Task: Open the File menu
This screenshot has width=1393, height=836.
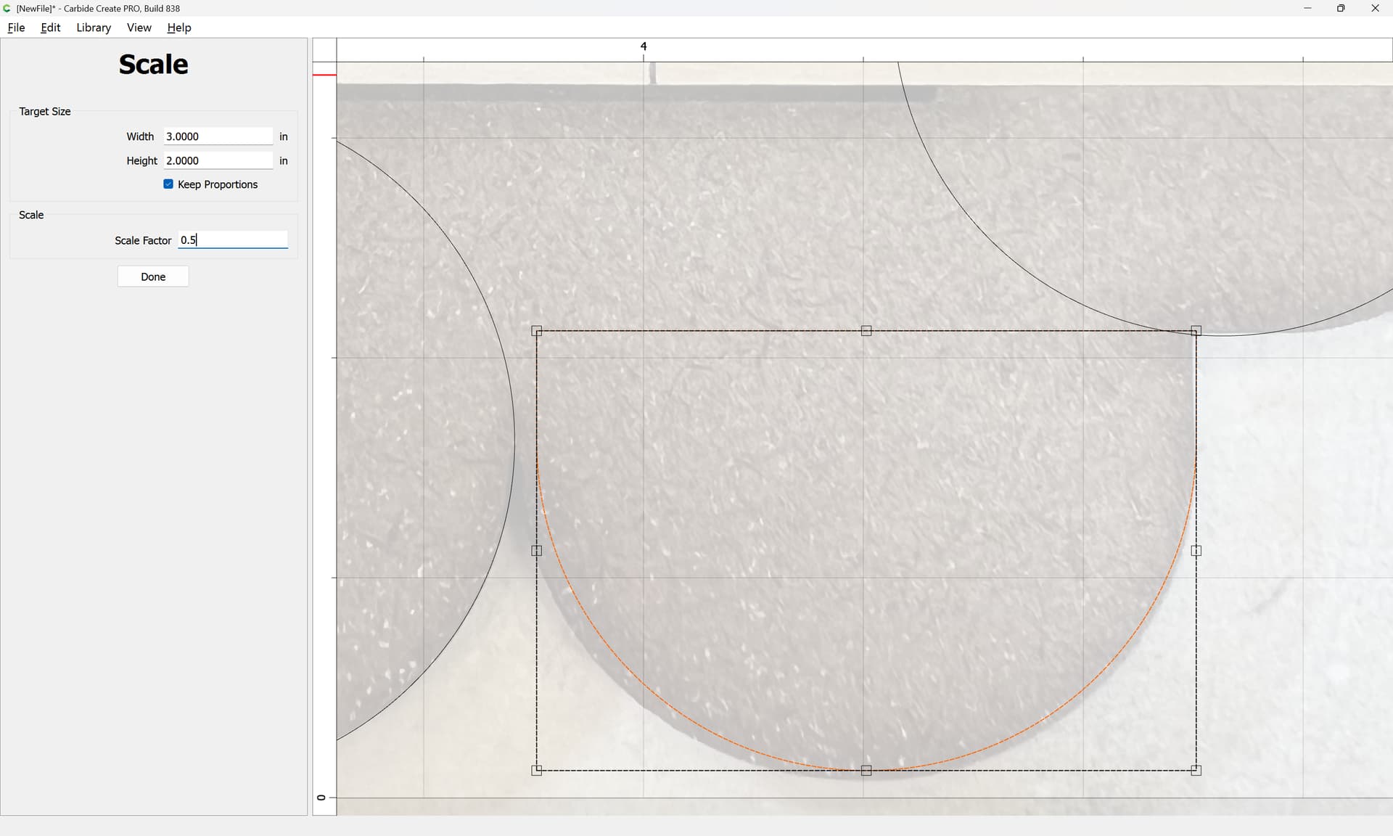Action: tap(16, 28)
